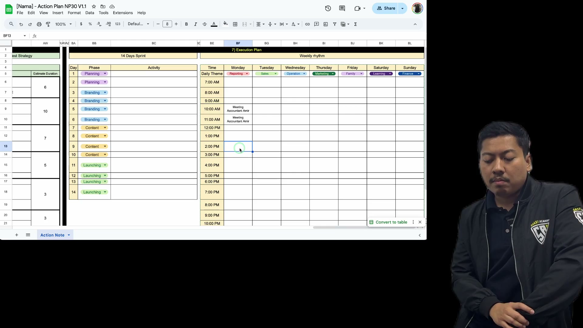Open version history clock icon
Viewport: 583px width, 328px height.
(x=328, y=9)
